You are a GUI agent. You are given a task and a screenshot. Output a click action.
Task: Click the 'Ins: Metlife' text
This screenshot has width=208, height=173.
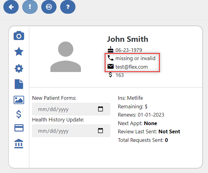[x=130, y=98]
